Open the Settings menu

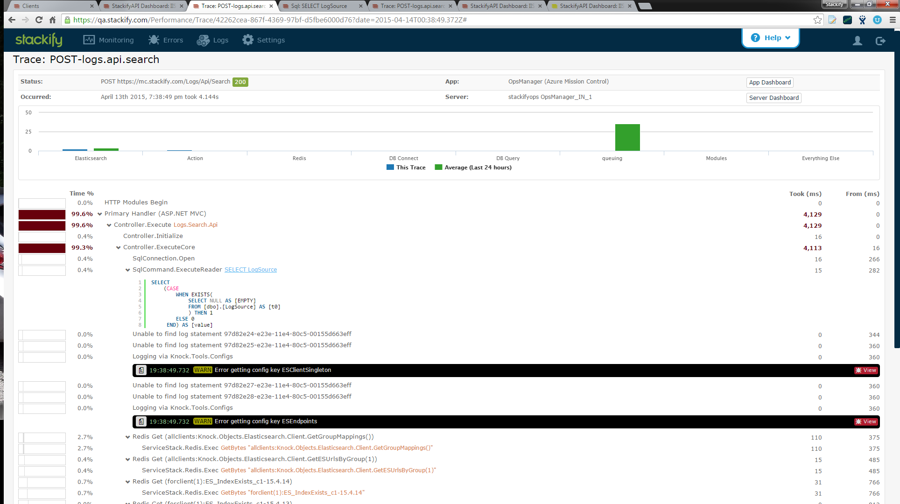click(263, 40)
